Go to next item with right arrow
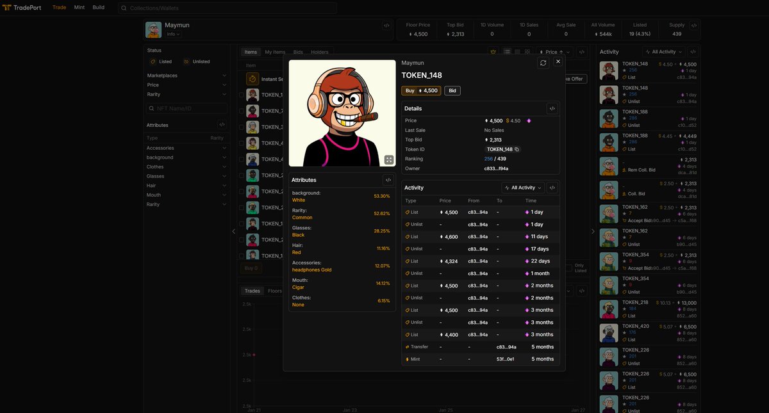Screen dimensions: 769x413 tap(593, 231)
